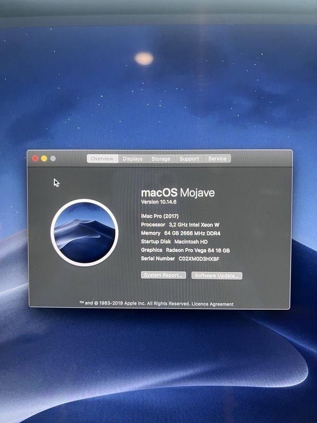Click the grey disabled zoom button

click(x=53, y=159)
